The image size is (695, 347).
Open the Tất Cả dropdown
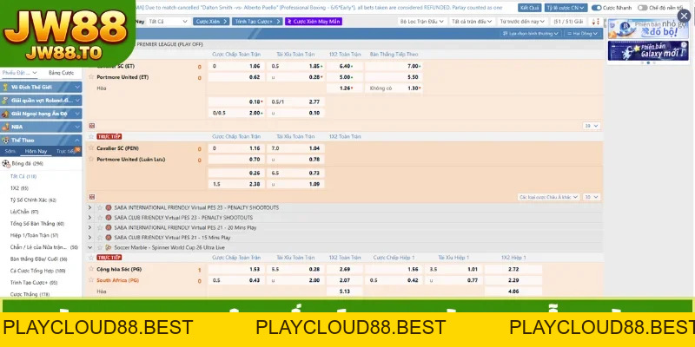(x=168, y=21)
